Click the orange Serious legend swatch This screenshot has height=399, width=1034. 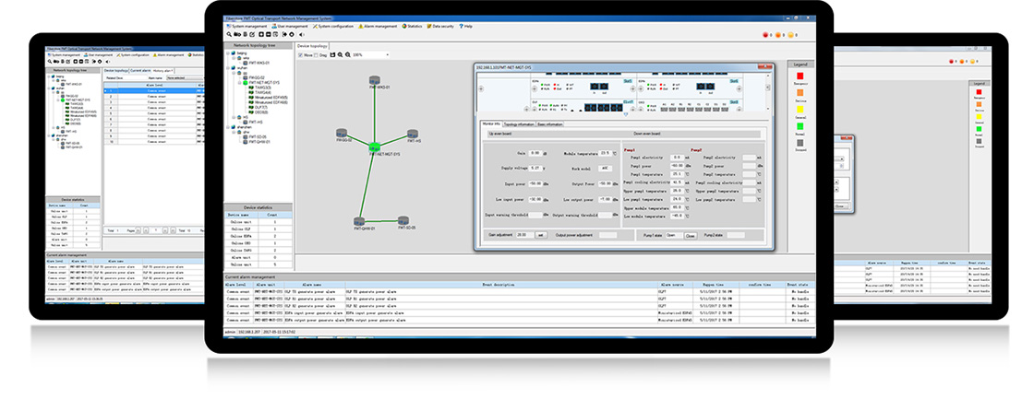point(800,93)
